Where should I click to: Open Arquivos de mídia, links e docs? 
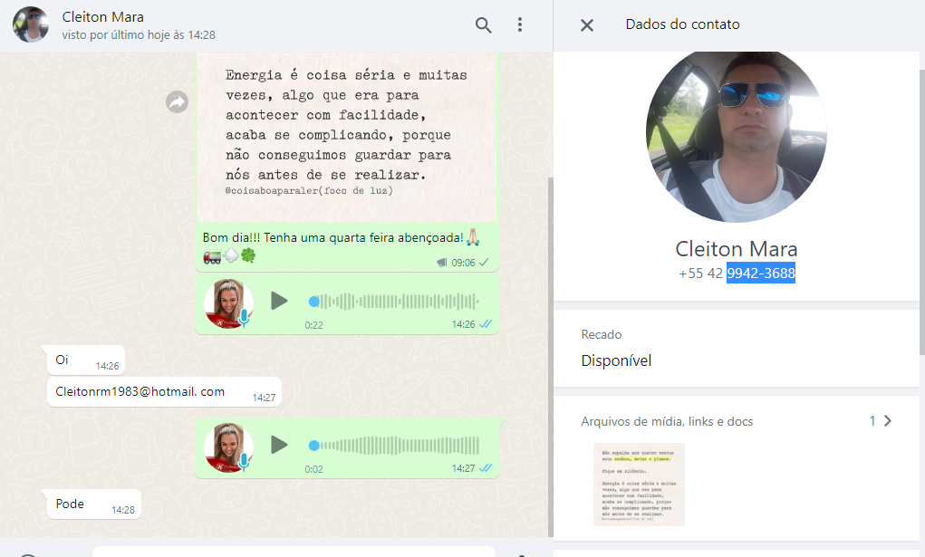coord(667,421)
